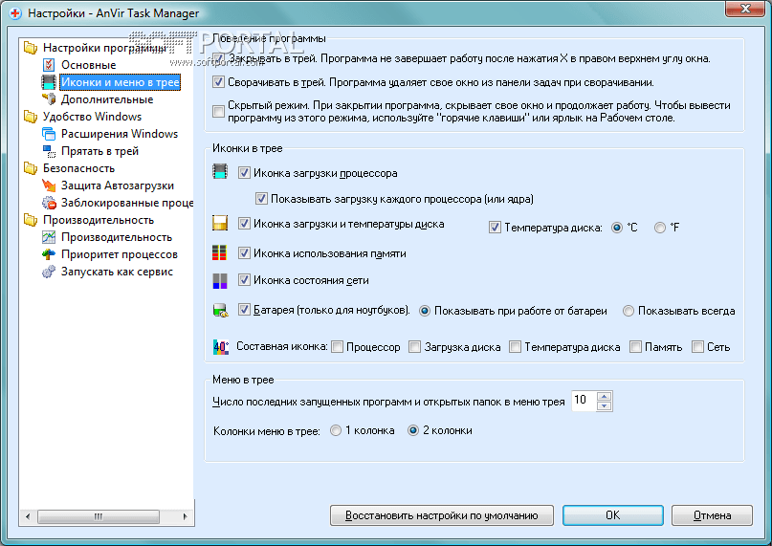
Task: Open Запускать как сервис settings page
Action: 117,272
